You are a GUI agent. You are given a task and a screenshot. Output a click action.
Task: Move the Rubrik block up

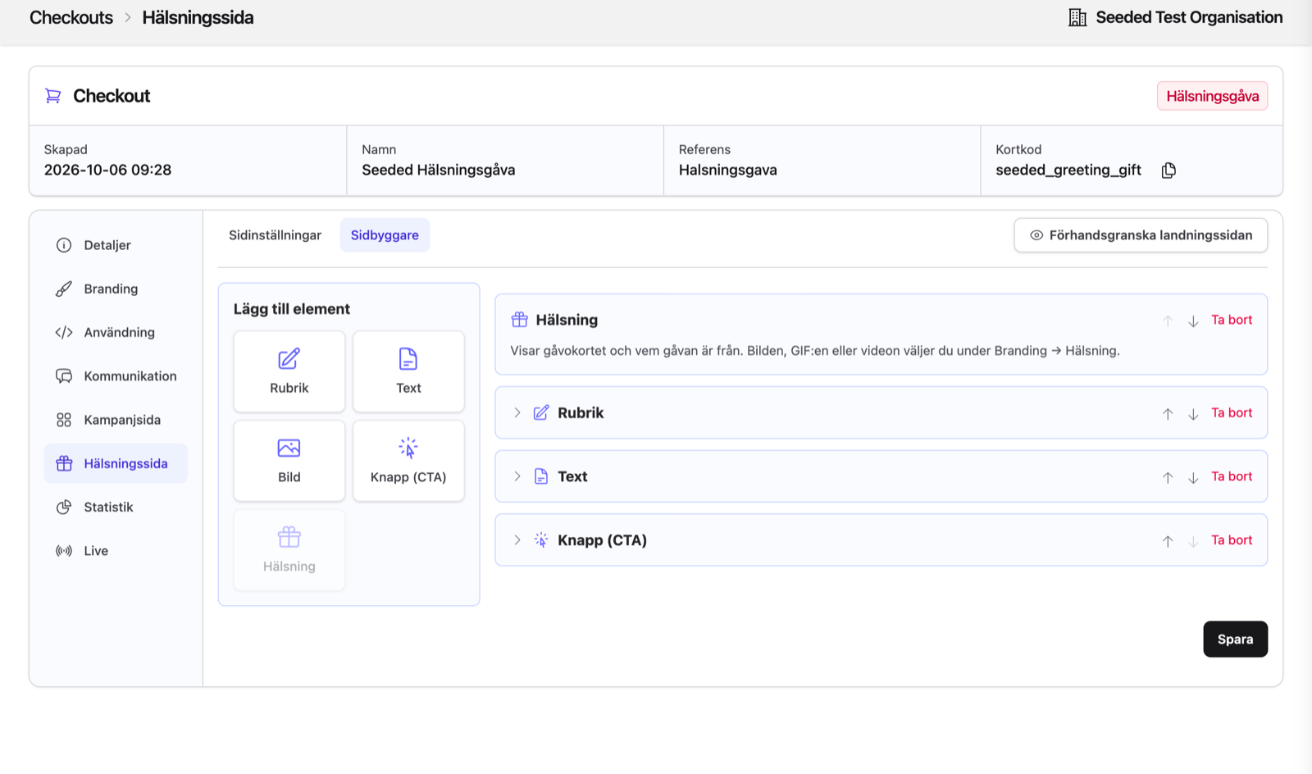click(x=1168, y=413)
